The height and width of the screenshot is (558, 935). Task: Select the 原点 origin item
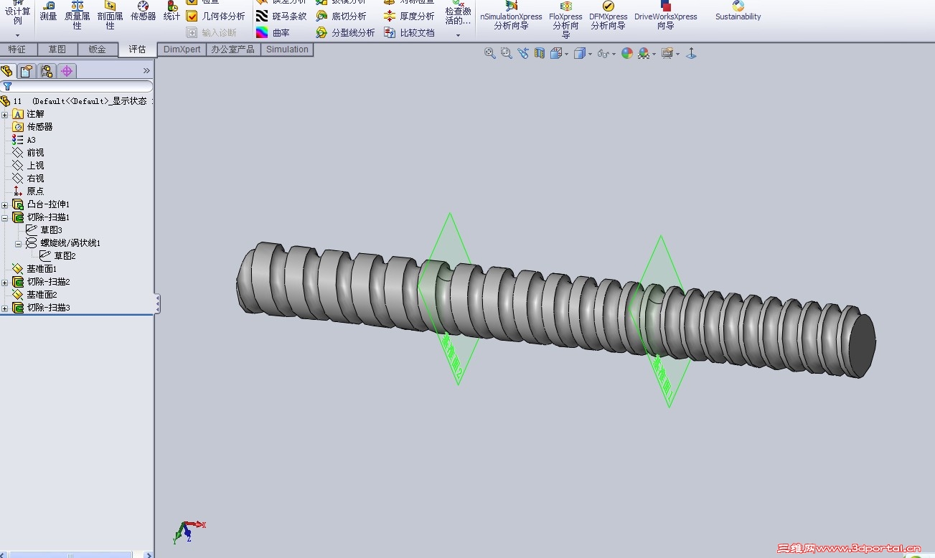(x=29, y=191)
